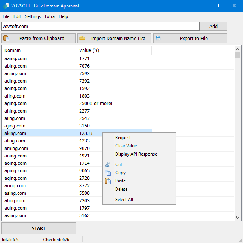Image resolution: width=243 pixels, height=243 pixels.
Task: Open Display API Response option
Action: 136,154
